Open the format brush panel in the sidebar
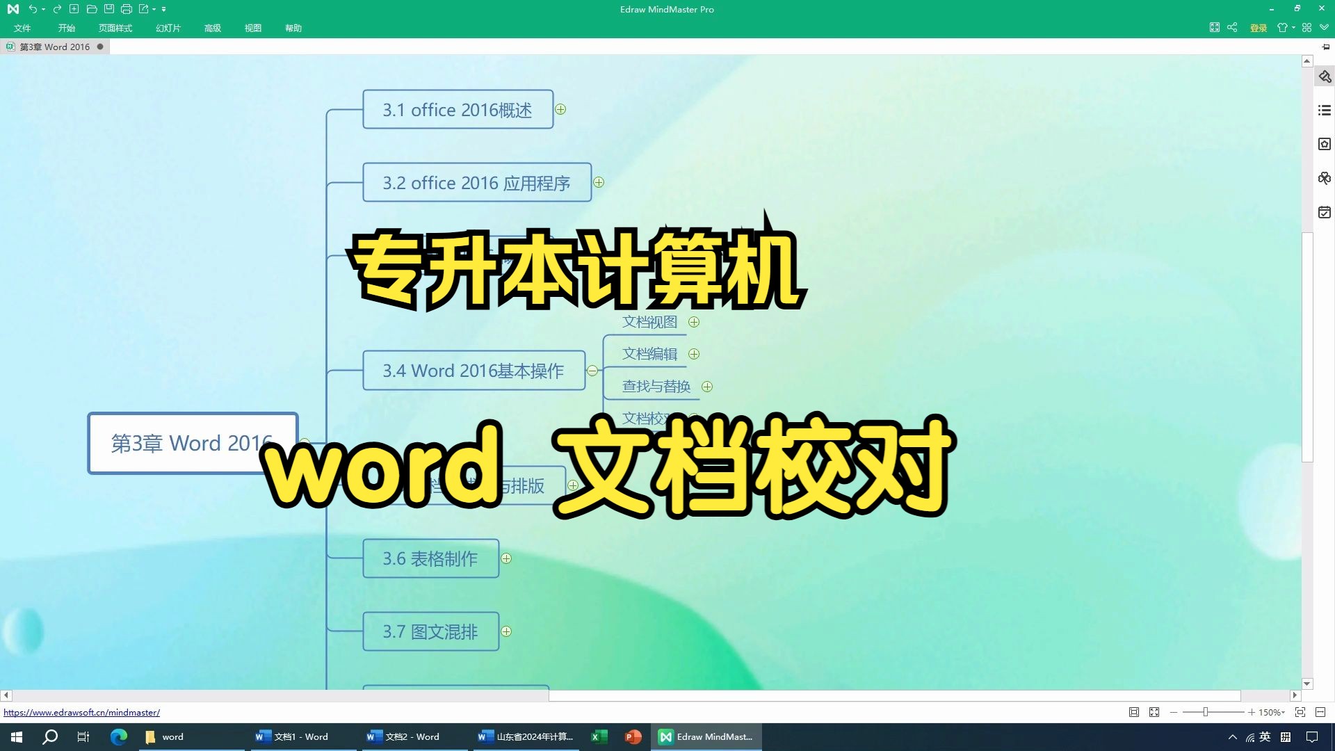Viewport: 1335px width, 751px height. [x=1325, y=76]
